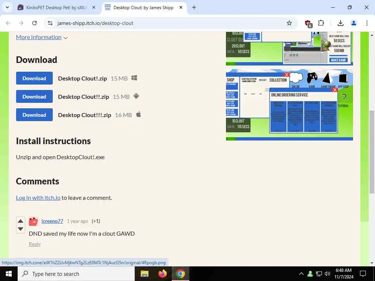Screen dimensions: 375x281
Task: Download Desktop Clout!!.zip for Android
Action: point(34,96)
